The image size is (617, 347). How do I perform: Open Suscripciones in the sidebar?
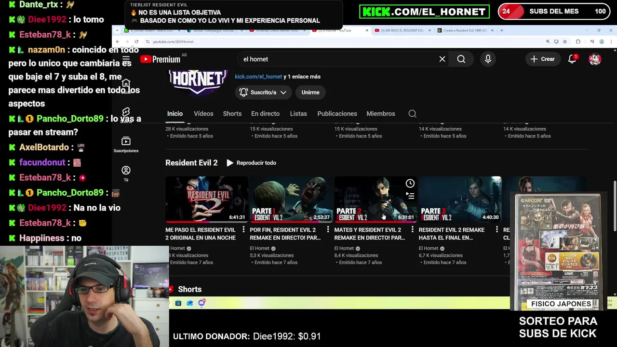126,145
